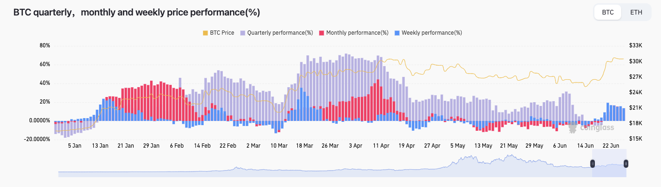Click the blue Weekly performance legend swatch

[x=397, y=33]
